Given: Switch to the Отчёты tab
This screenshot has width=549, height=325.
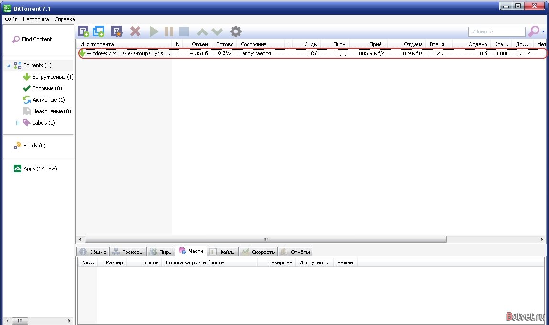Looking at the screenshot, I should pos(296,252).
